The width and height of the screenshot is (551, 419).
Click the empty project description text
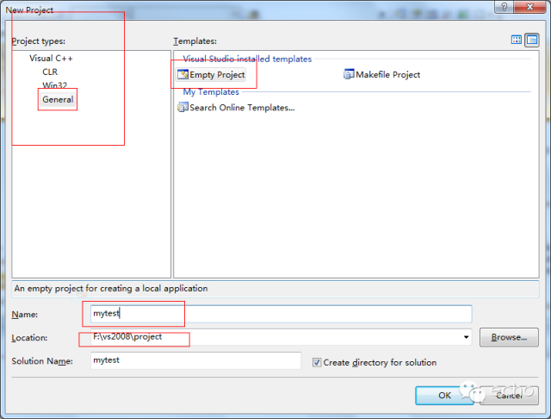[x=111, y=289]
